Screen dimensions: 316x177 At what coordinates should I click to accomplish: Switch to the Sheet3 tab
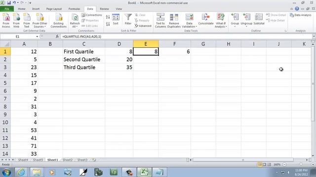tap(82, 160)
